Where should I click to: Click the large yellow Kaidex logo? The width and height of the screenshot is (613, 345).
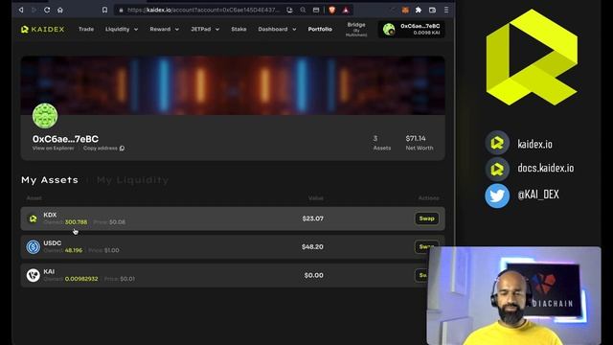pyautogui.click(x=532, y=57)
